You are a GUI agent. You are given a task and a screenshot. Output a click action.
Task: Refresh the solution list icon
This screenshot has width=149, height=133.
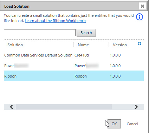(140, 44)
